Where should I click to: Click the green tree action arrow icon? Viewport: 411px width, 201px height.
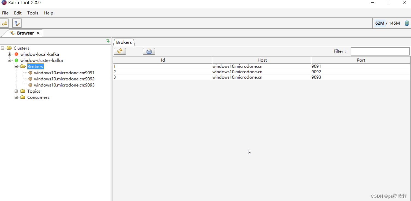(108, 41)
